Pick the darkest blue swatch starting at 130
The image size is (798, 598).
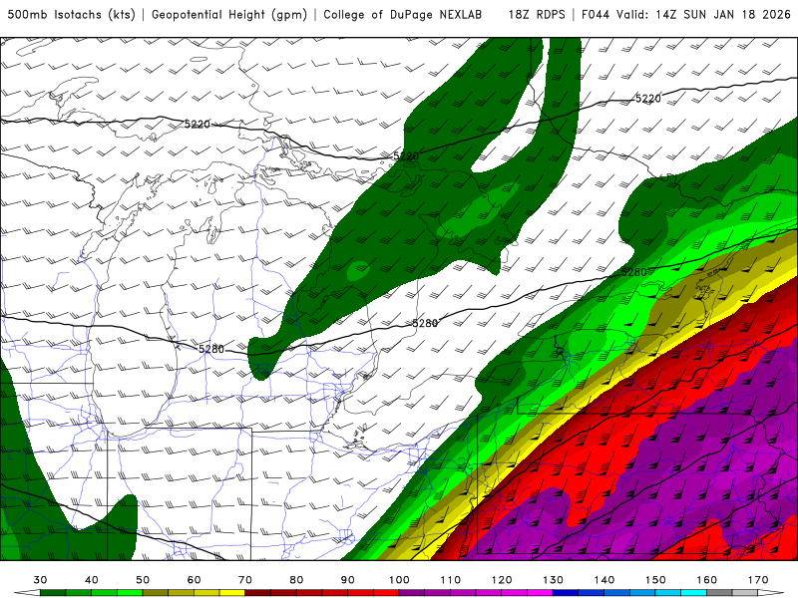pos(566,593)
